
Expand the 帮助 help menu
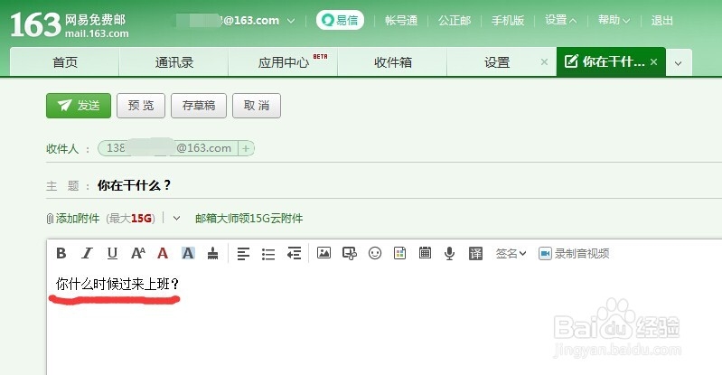click(614, 20)
